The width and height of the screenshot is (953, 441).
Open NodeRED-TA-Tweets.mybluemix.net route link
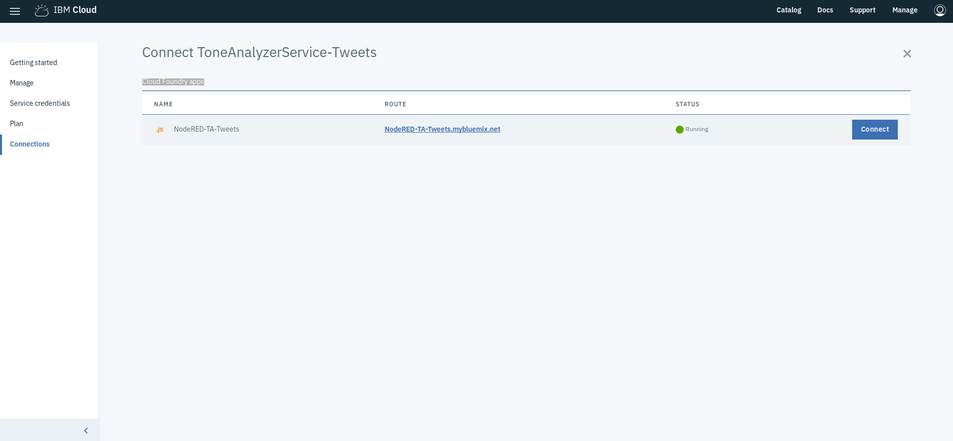tap(442, 129)
